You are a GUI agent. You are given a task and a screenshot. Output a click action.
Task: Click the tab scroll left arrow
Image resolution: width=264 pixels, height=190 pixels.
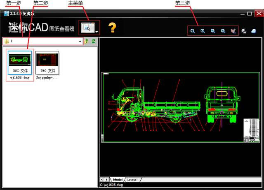tap(102, 180)
